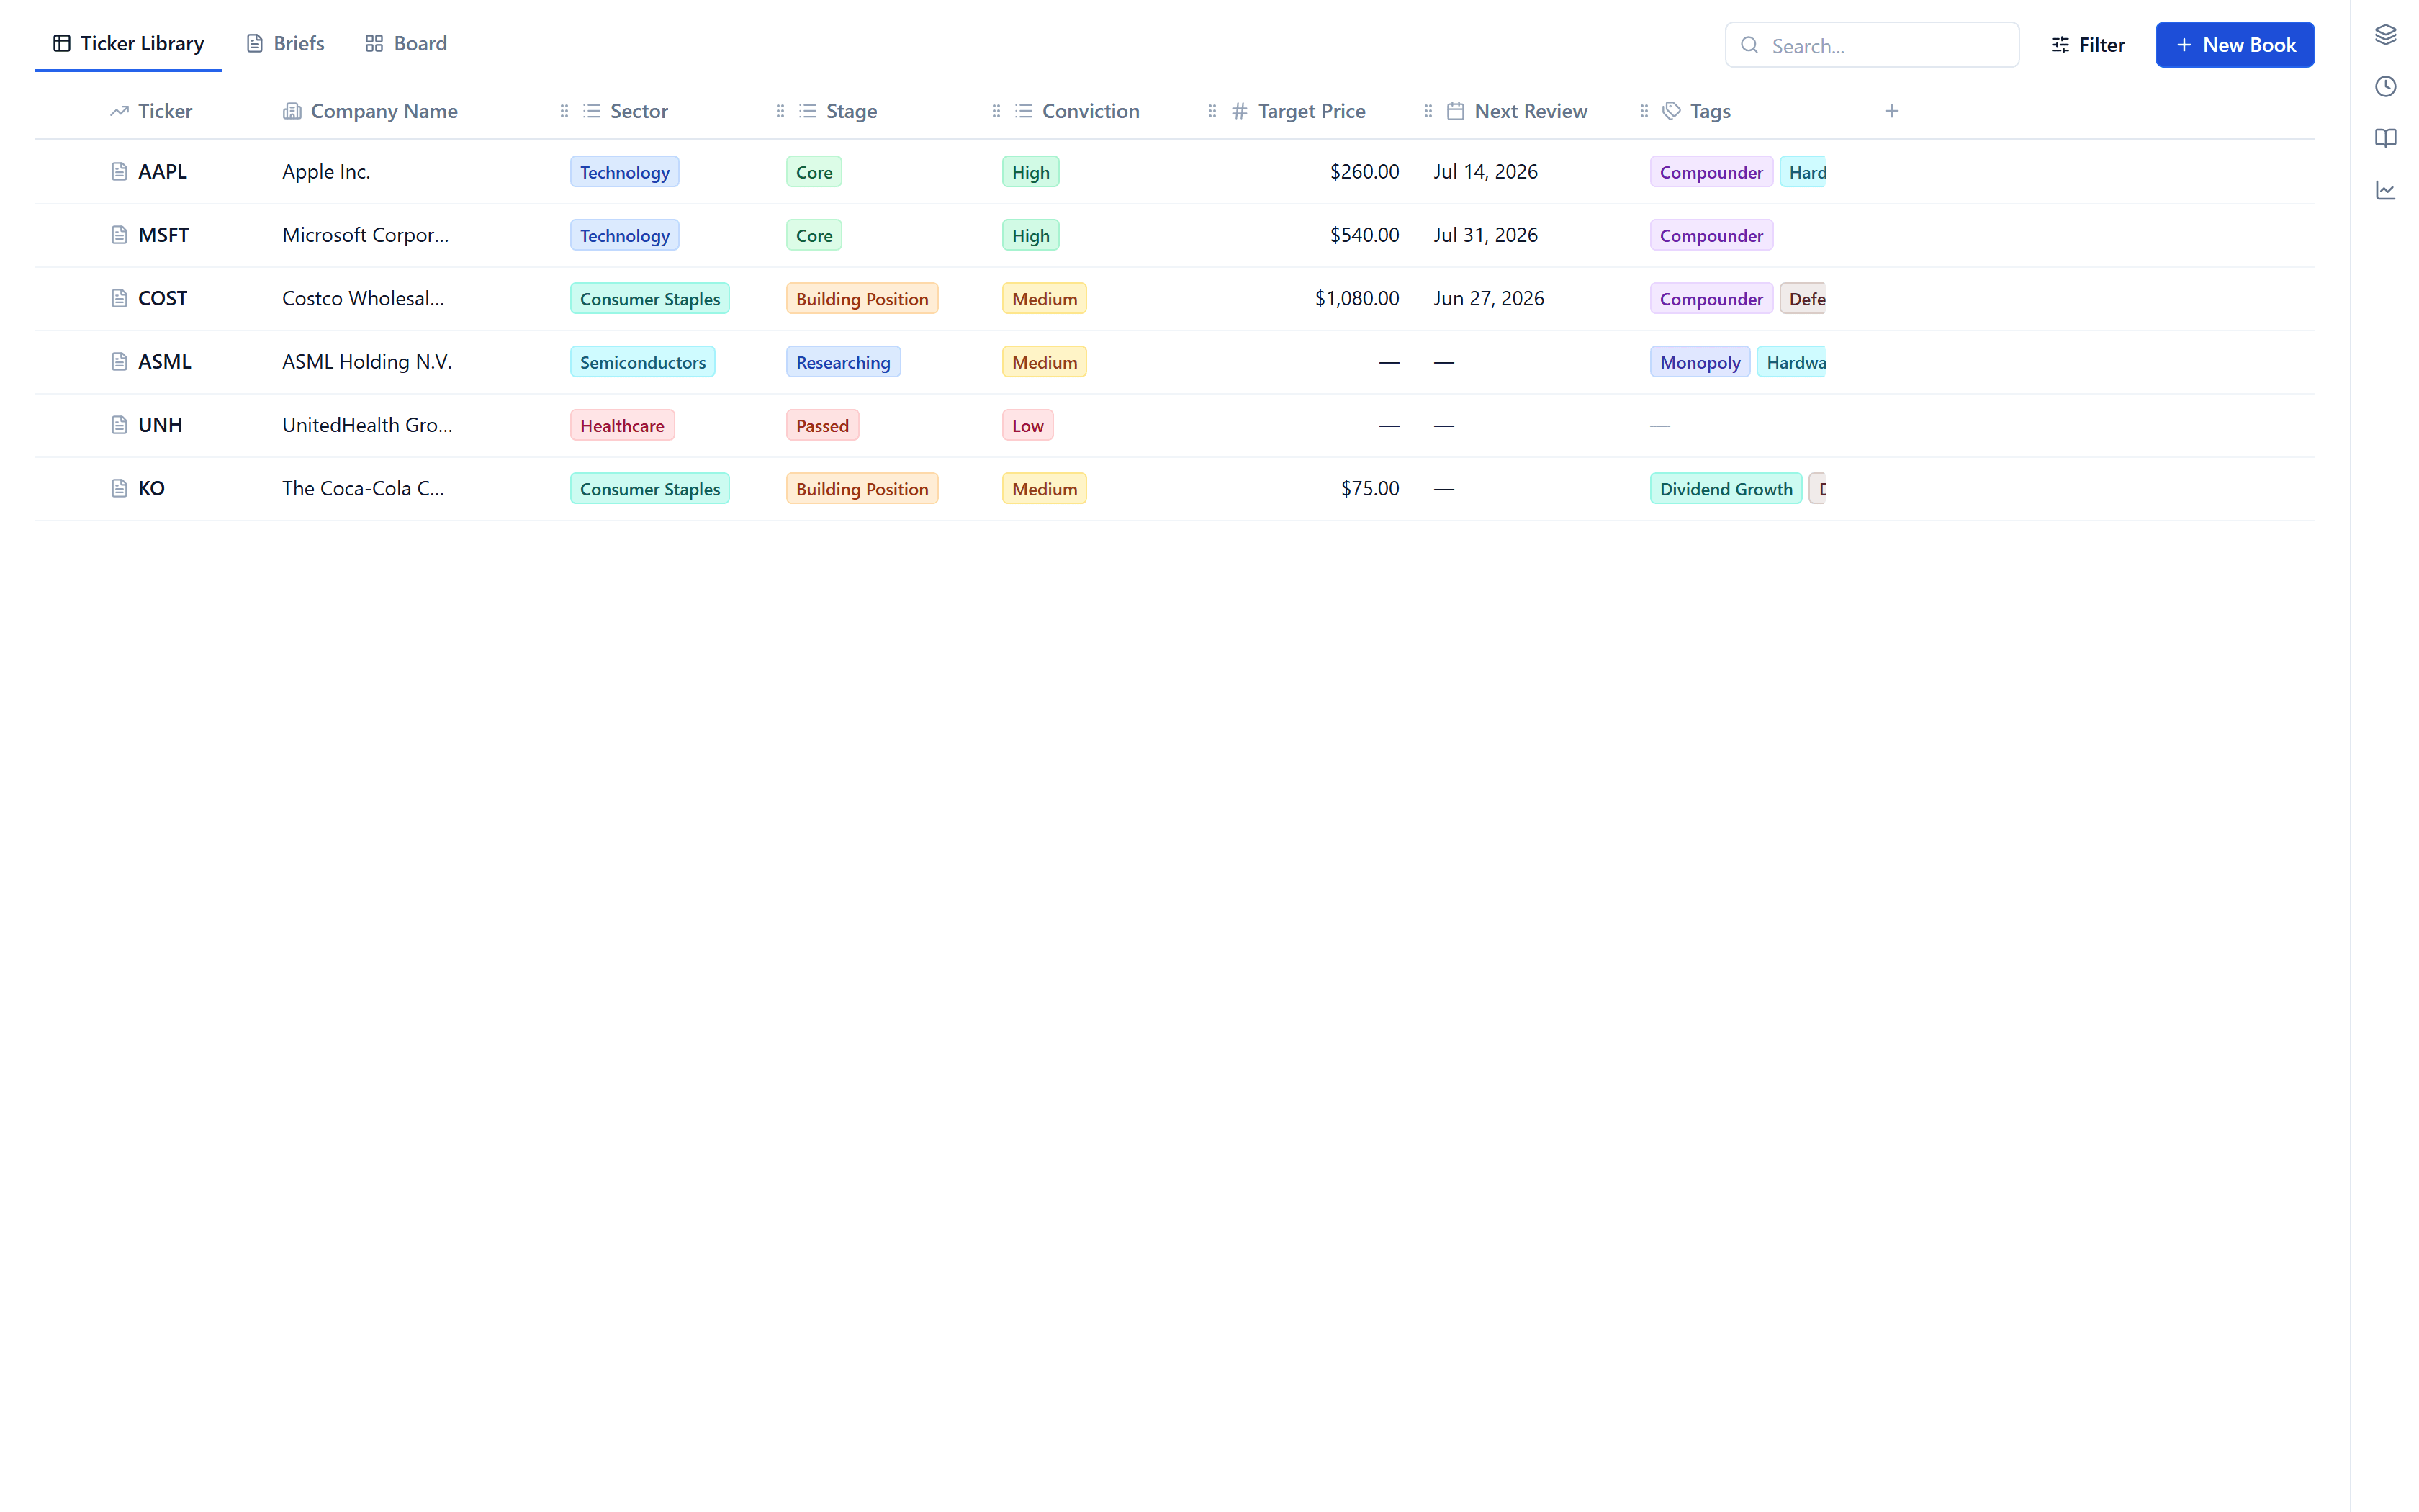Click the Jul 14, 2026 review date
Screen dimensions: 2419x1512
click(x=1485, y=172)
